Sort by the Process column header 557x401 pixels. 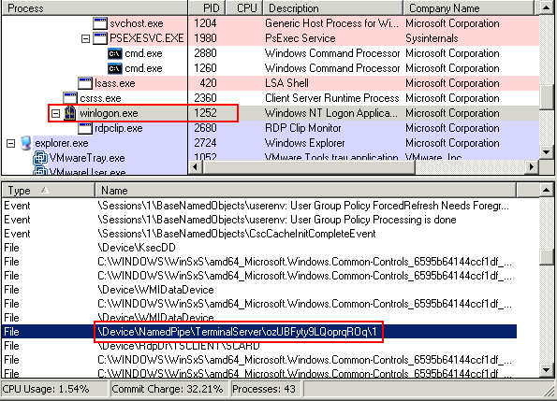(95, 7)
